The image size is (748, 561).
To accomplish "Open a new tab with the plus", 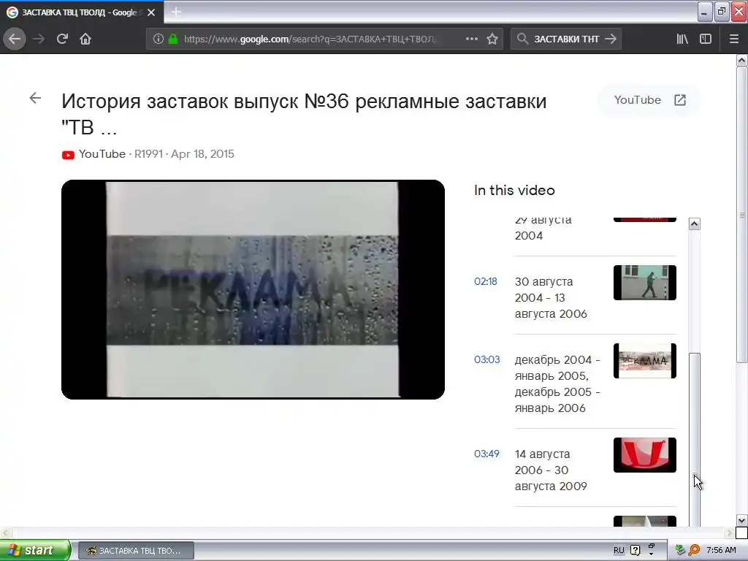I will click(x=175, y=12).
